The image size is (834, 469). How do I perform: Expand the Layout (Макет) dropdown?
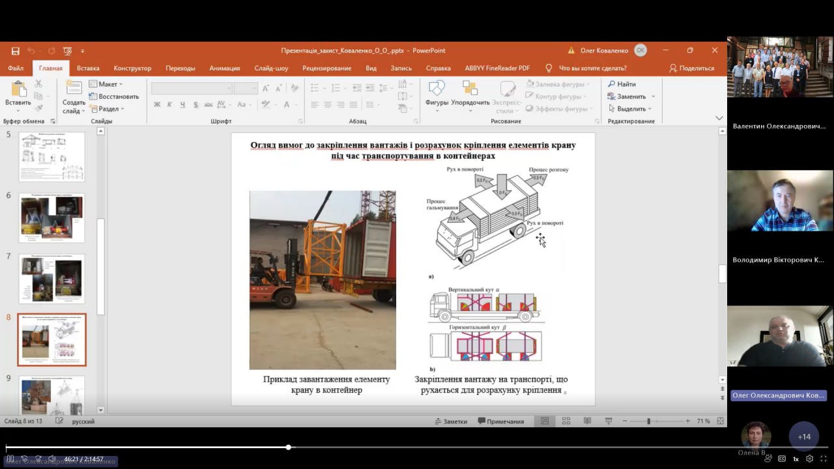[107, 84]
